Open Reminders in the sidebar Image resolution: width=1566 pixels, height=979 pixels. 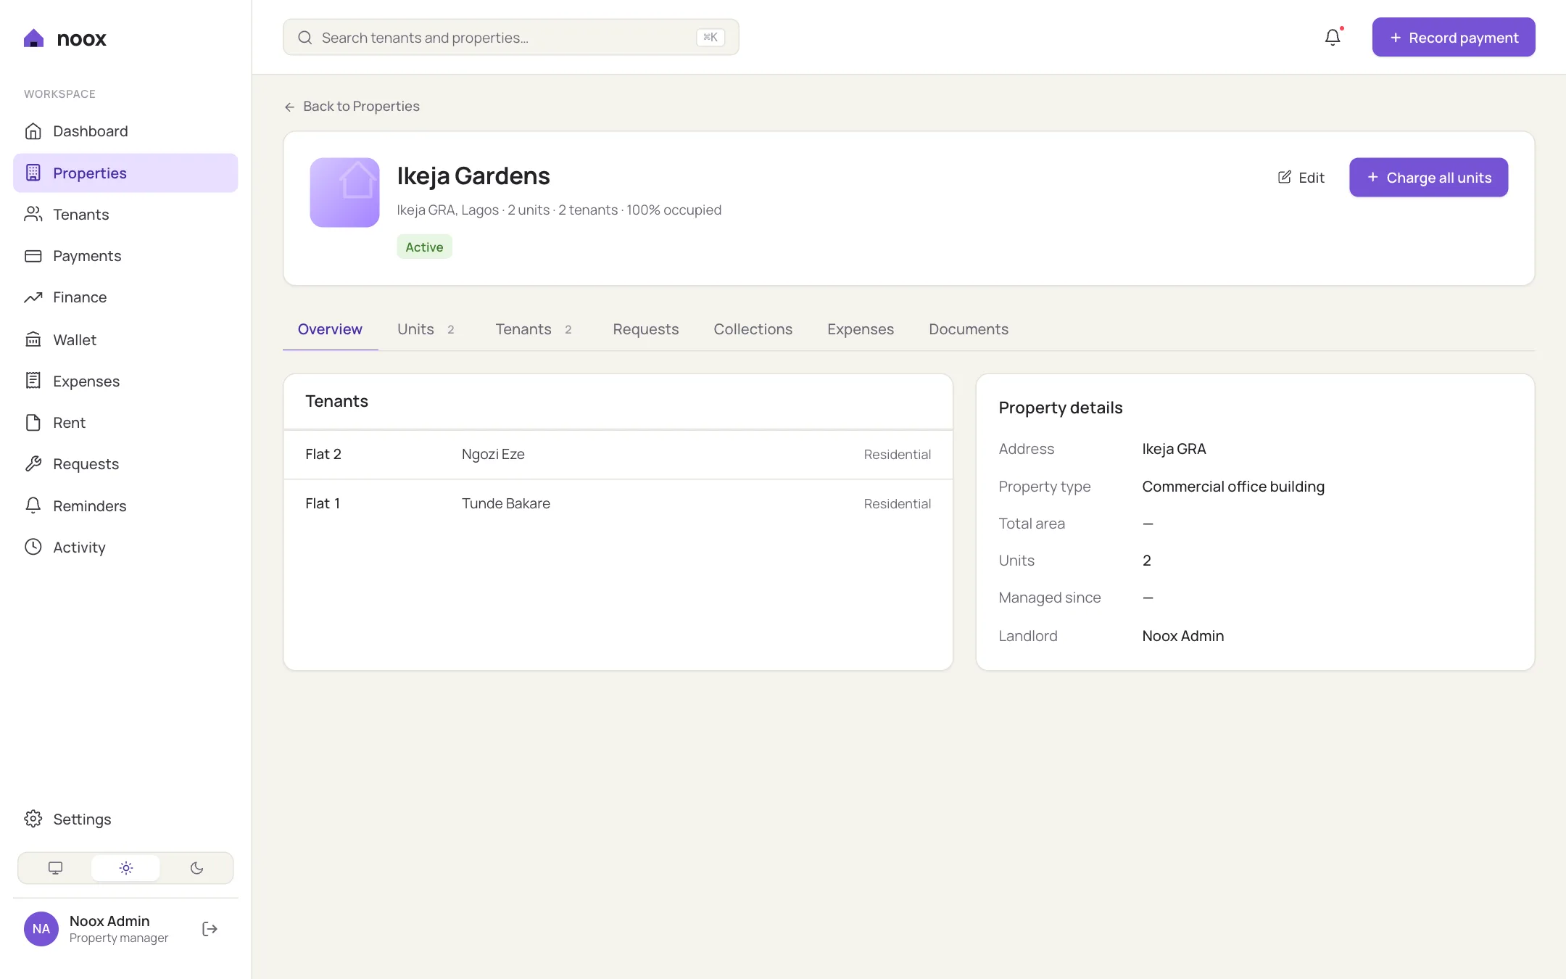point(125,506)
